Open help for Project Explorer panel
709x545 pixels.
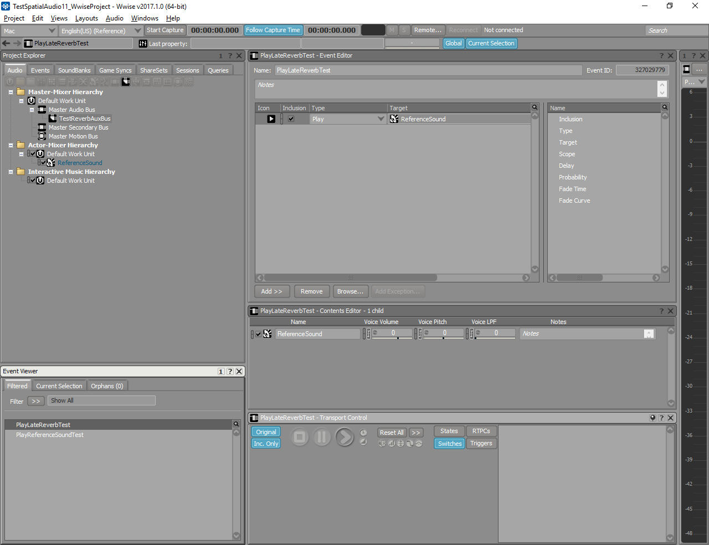point(230,55)
